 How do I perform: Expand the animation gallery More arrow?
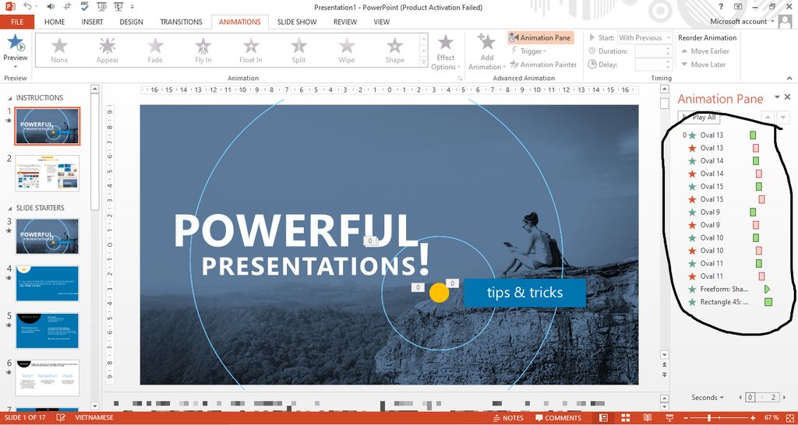point(423,62)
